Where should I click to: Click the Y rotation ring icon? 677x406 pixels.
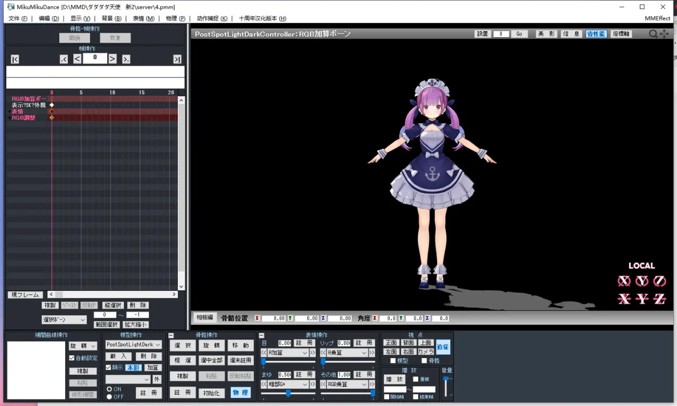tap(642, 281)
